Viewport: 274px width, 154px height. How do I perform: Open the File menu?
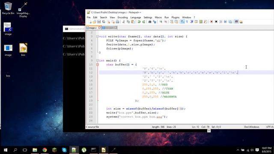pos(89,18)
